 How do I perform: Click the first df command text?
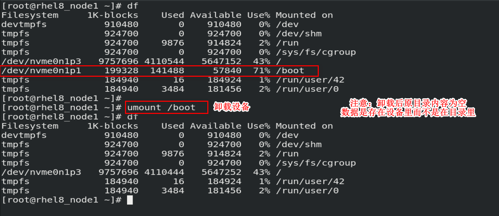pyautogui.click(x=132, y=6)
